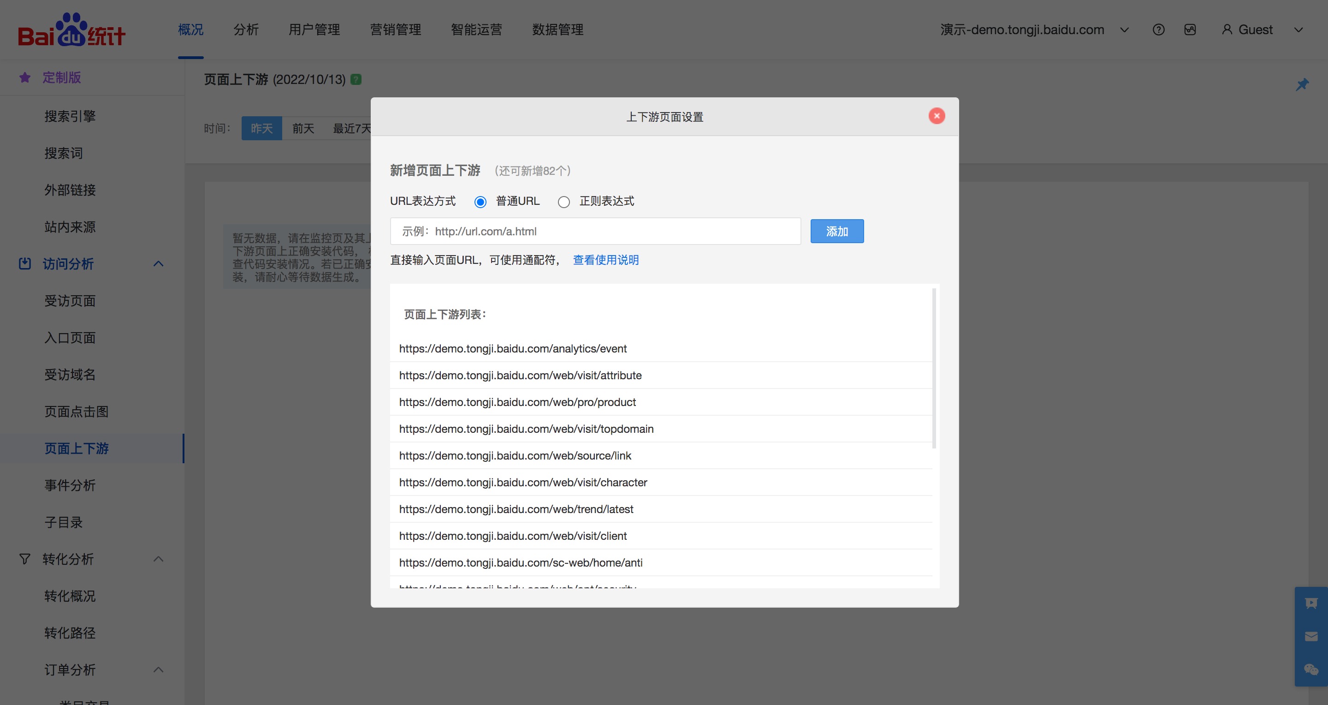Image resolution: width=1328 pixels, height=705 pixels.
Task: Click the 定制版 sidebar label
Action: click(62, 78)
